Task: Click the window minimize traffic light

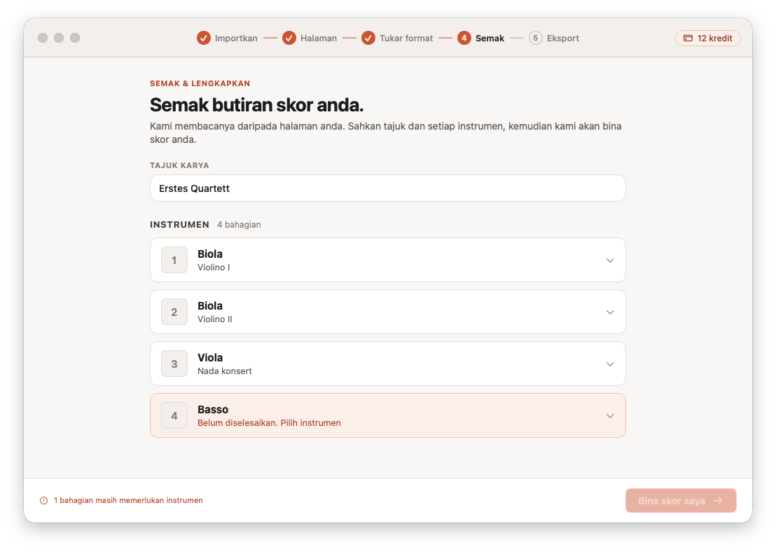Action: [x=59, y=38]
